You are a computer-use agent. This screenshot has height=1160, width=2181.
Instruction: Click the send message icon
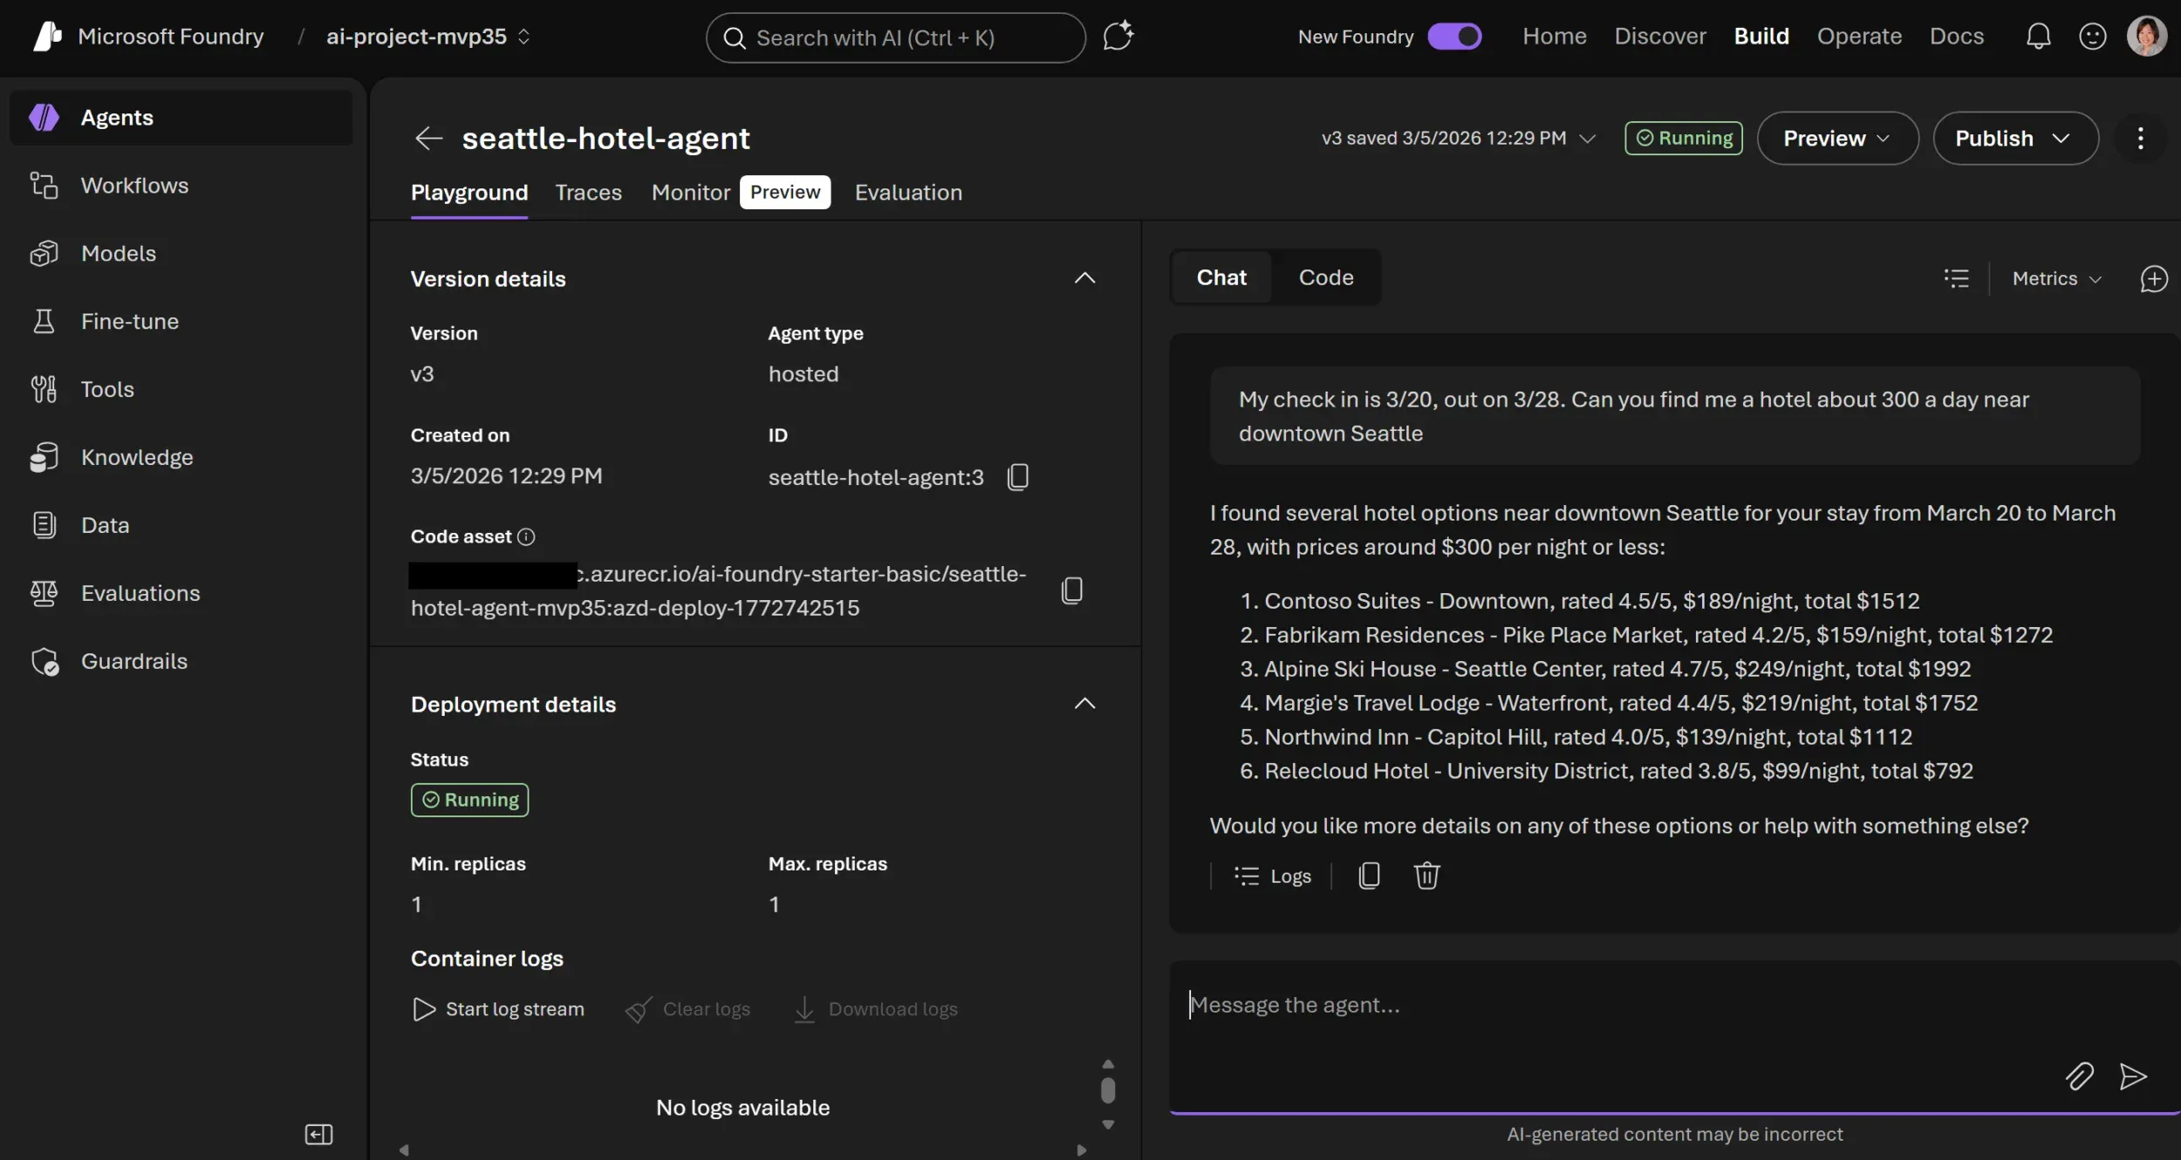pyautogui.click(x=2134, y=1076)
